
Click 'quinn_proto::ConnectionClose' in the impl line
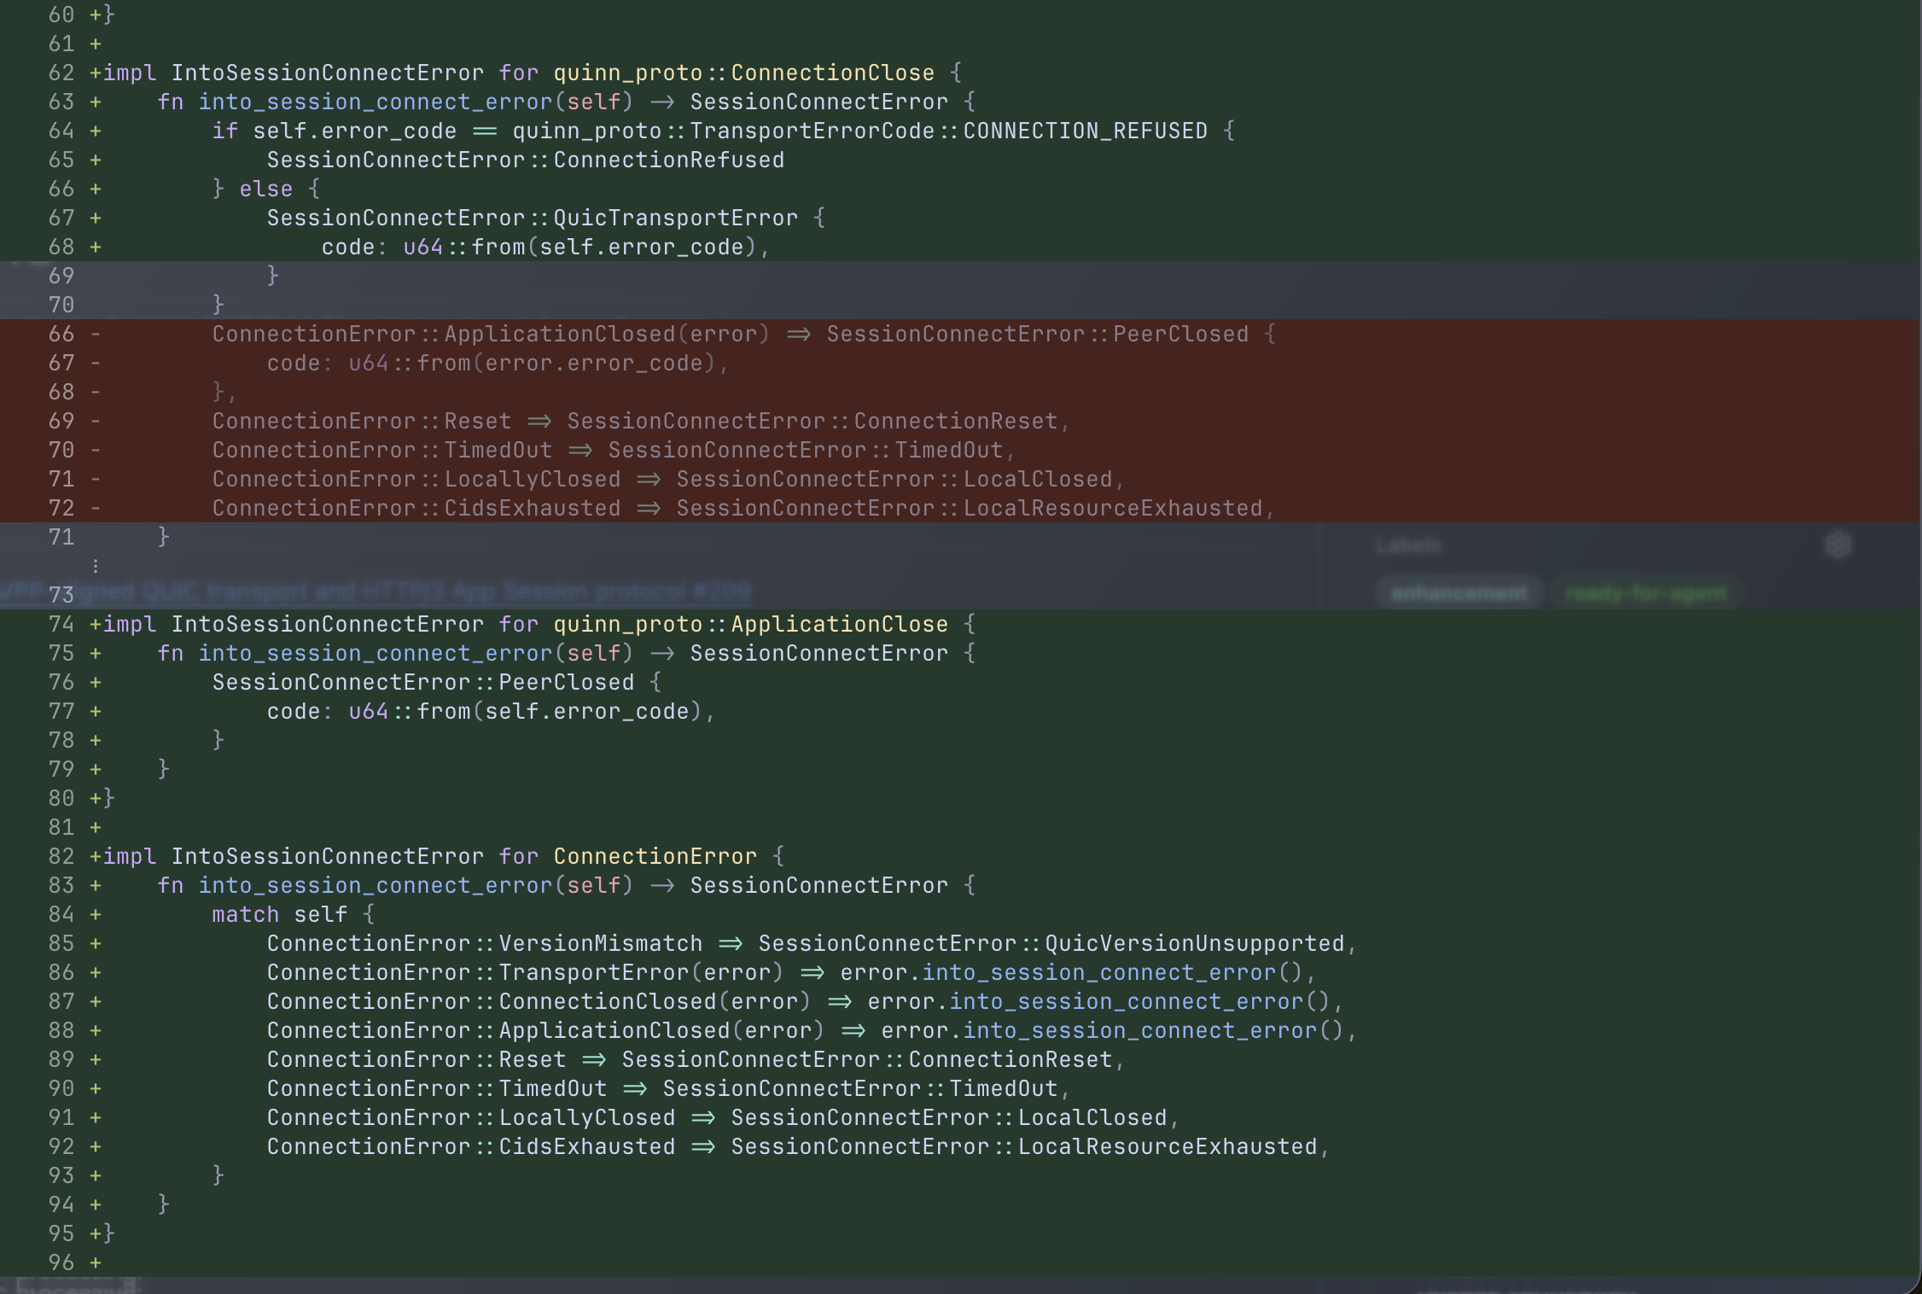coord(743,73)
